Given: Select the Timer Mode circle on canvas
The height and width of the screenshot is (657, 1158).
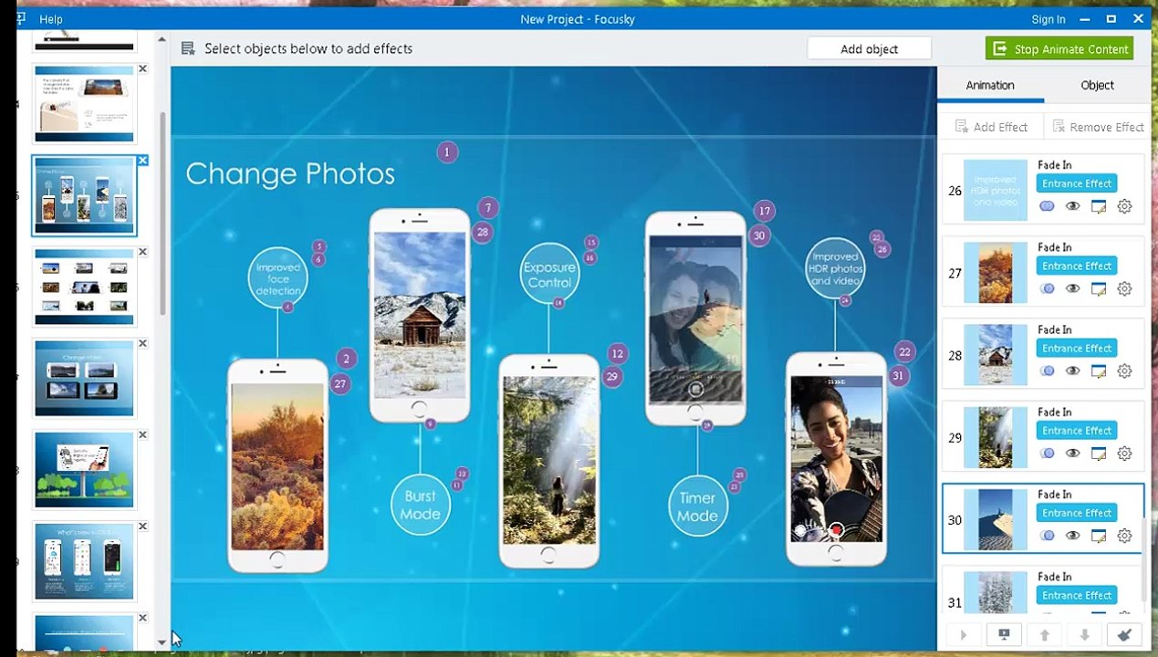Looking at the screenshot, I should click(x=697, y=506).
